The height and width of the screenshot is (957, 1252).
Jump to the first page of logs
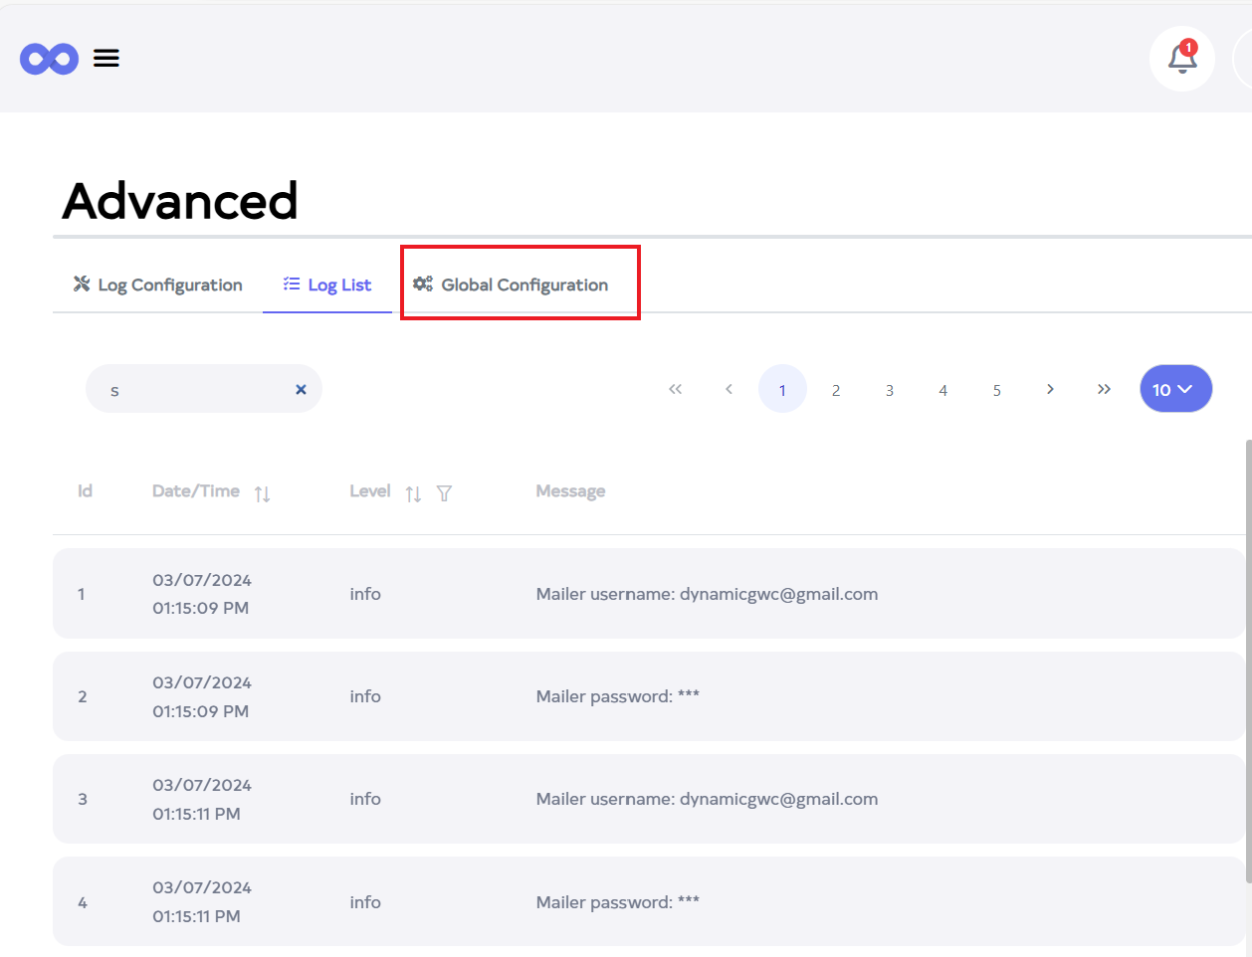click(675, 389)
